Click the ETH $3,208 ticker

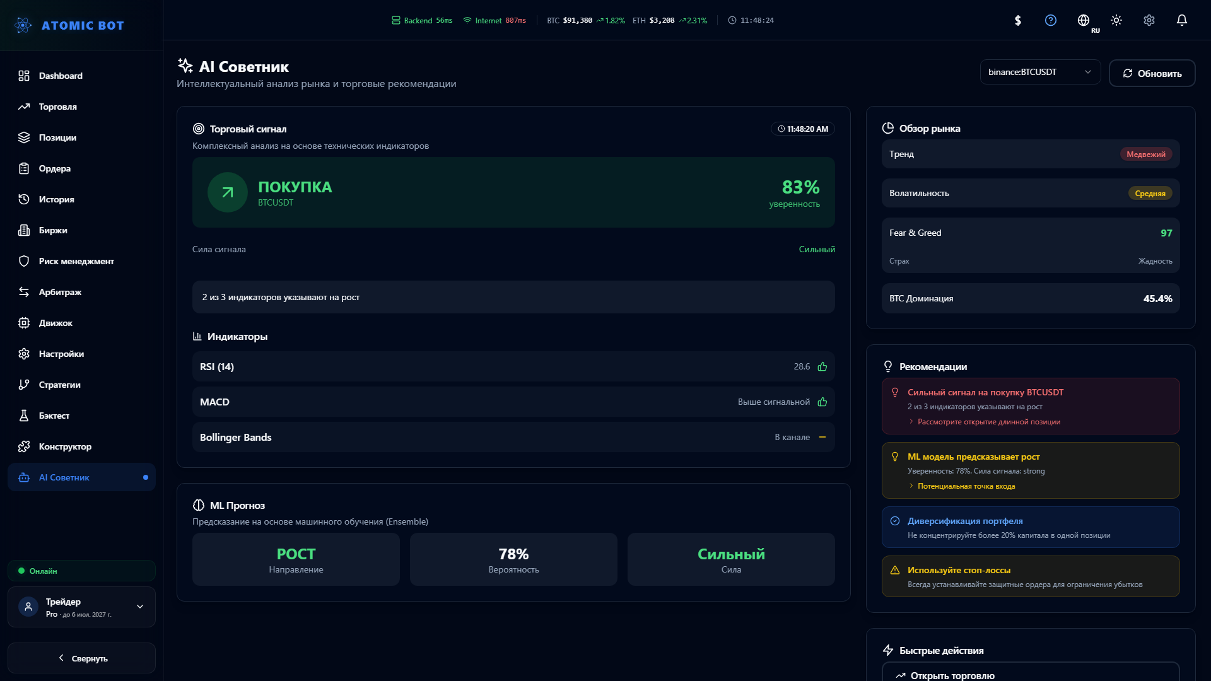pos(670,20)
